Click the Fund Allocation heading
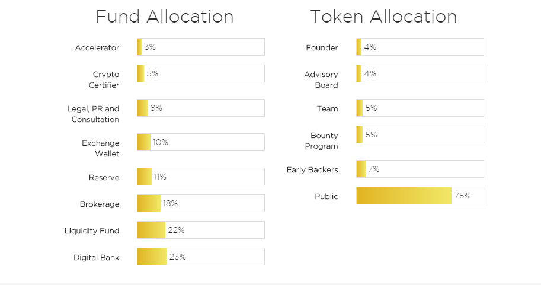Image resolution: width=541 pixels, height=285 pixels. [x=164, y=17]
